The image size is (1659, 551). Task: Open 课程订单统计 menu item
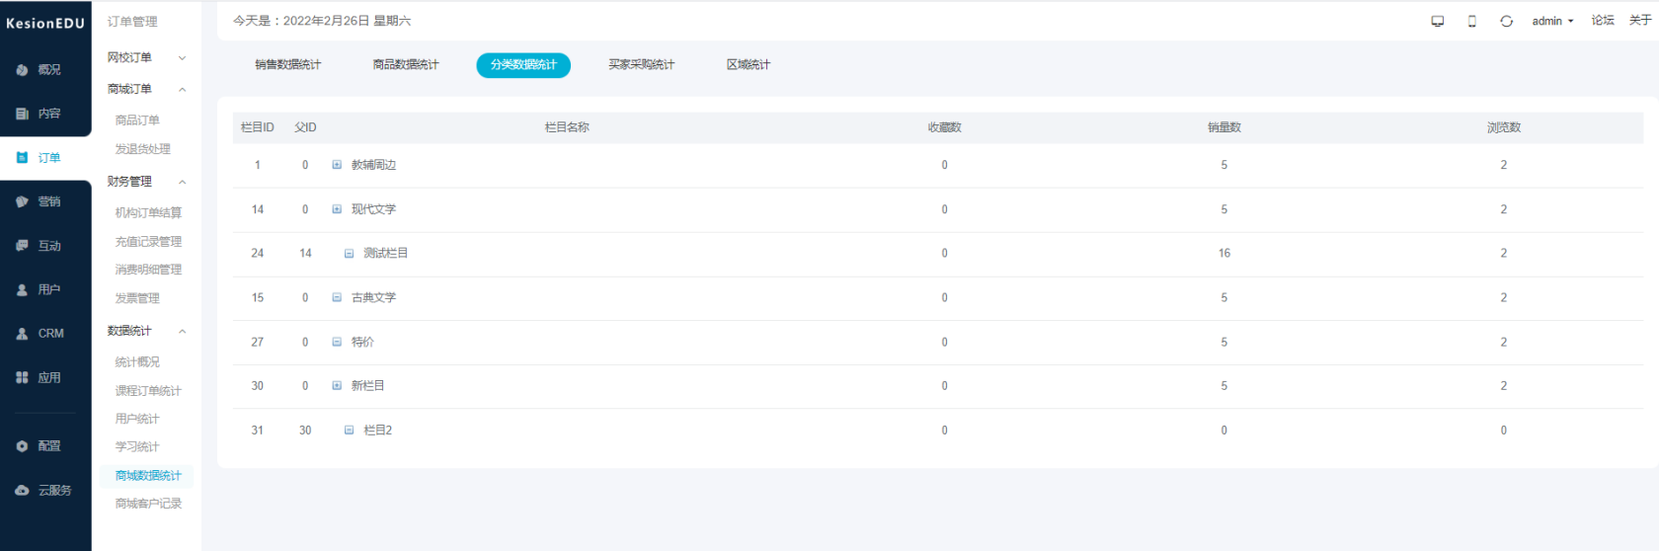tap(148, 391)
